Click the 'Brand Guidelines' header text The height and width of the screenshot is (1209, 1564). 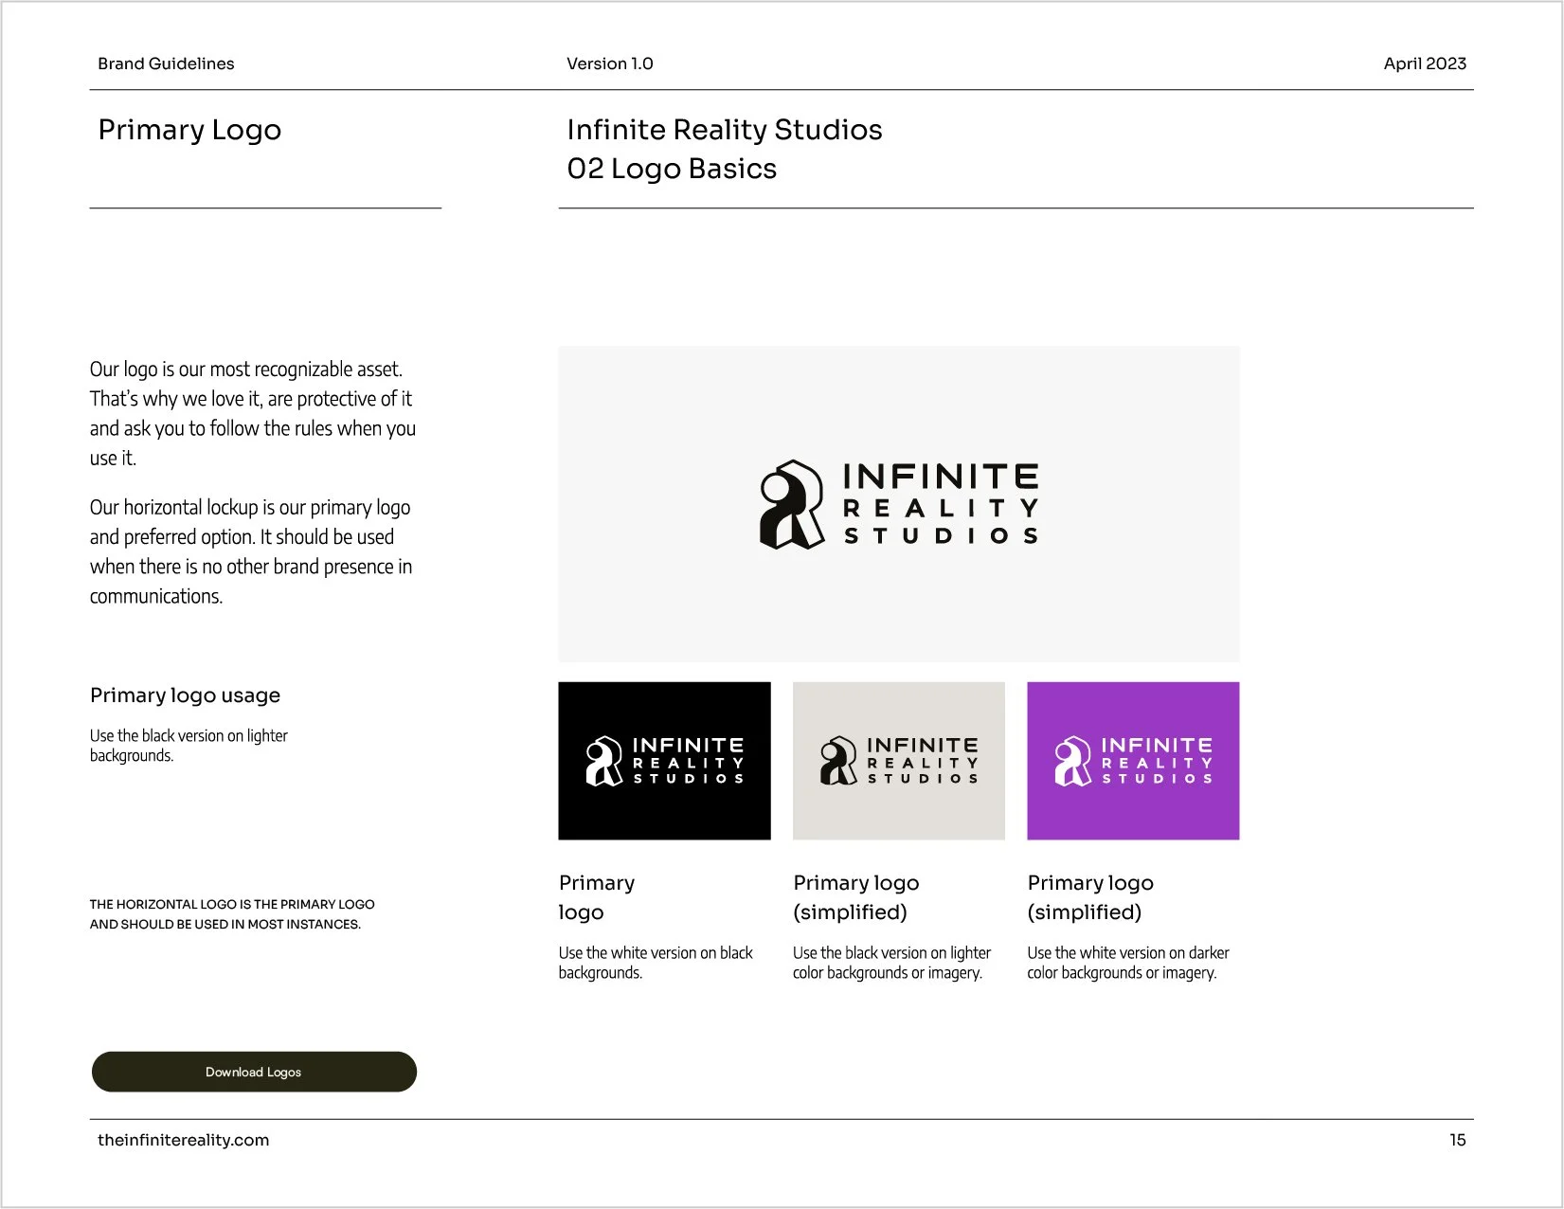(x=166, y=63)
